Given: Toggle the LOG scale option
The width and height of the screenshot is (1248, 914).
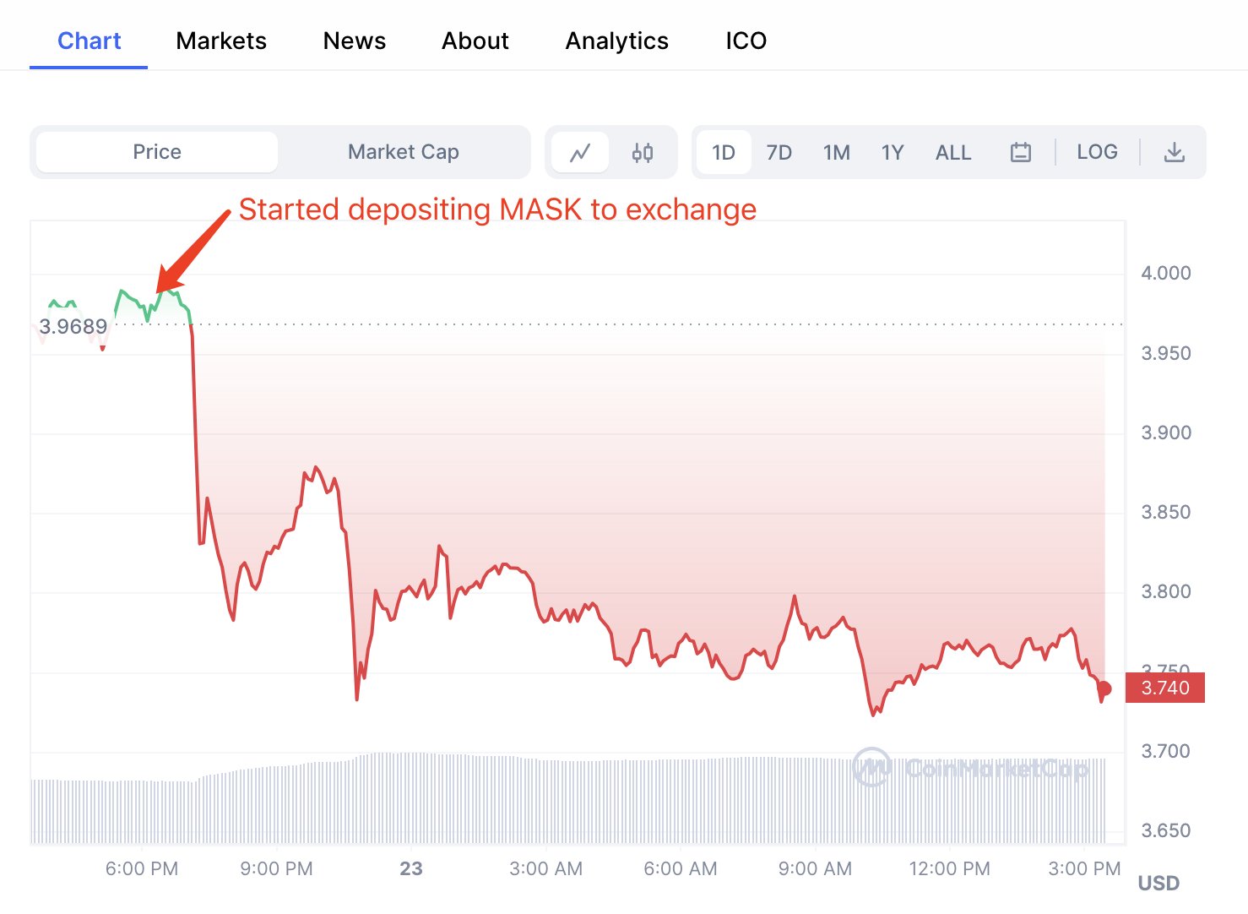Looking at the screenshot, I should pyautogui.click(x=1097, y=152).
